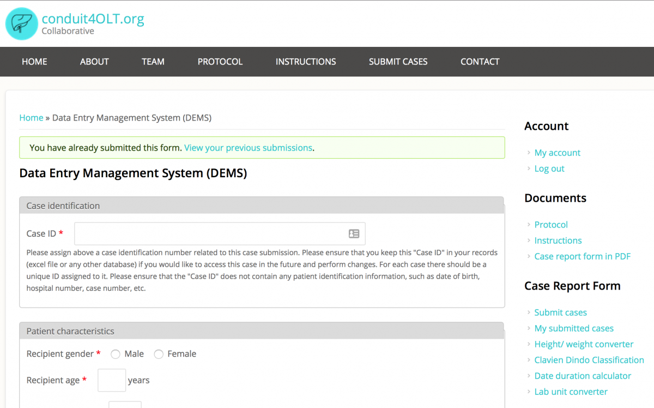This screenshot has width=654, height=408.
Task: Open the Clavien Dindo Classification link
Action: (589, 360)
